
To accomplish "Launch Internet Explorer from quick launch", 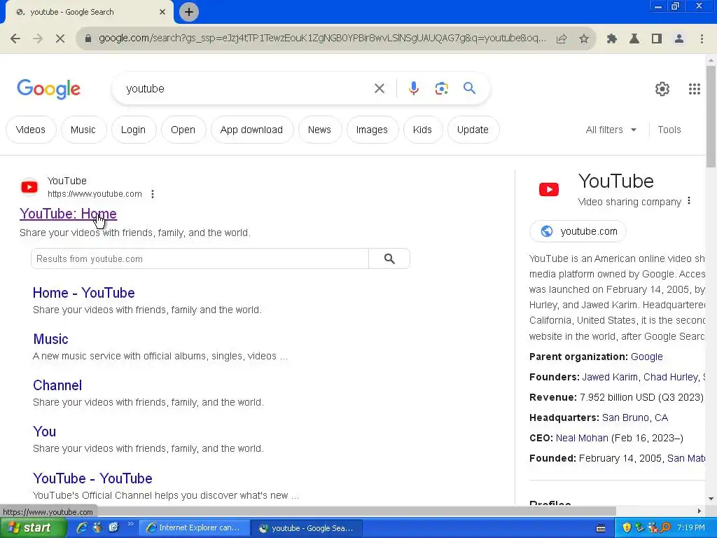I will [x=82, y=527].
